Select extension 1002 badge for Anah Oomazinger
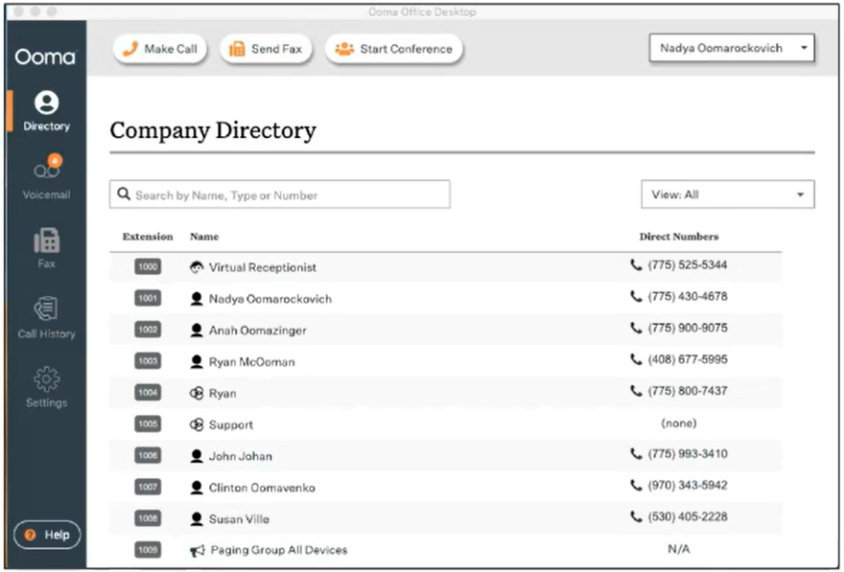The width and height of the screenshot is (844, 572). coord(148,330)
